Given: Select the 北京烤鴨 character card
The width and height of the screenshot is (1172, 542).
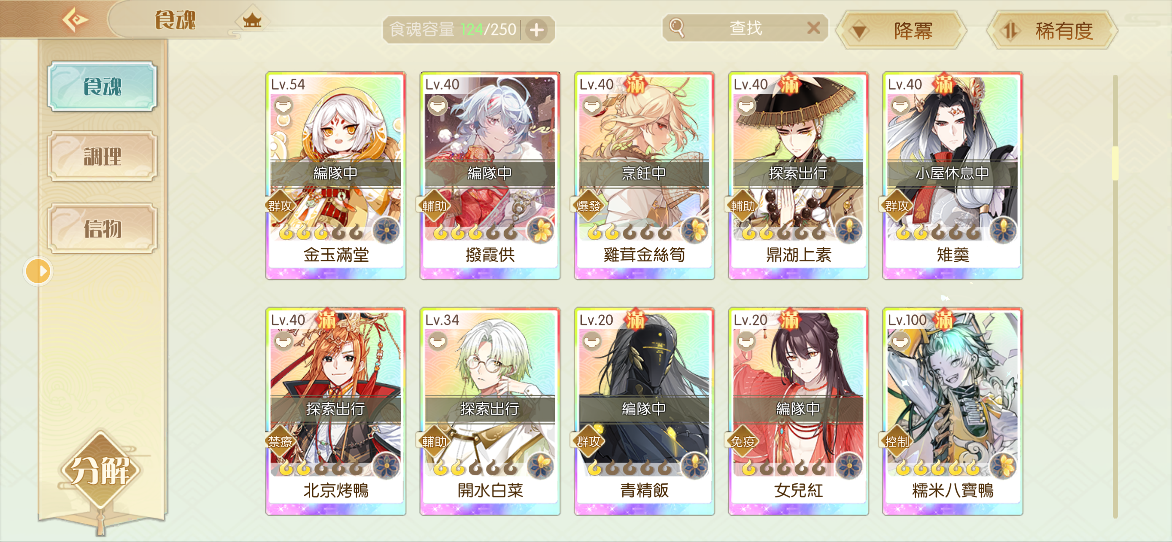Looking at the screenshot, I should point(336,411).
